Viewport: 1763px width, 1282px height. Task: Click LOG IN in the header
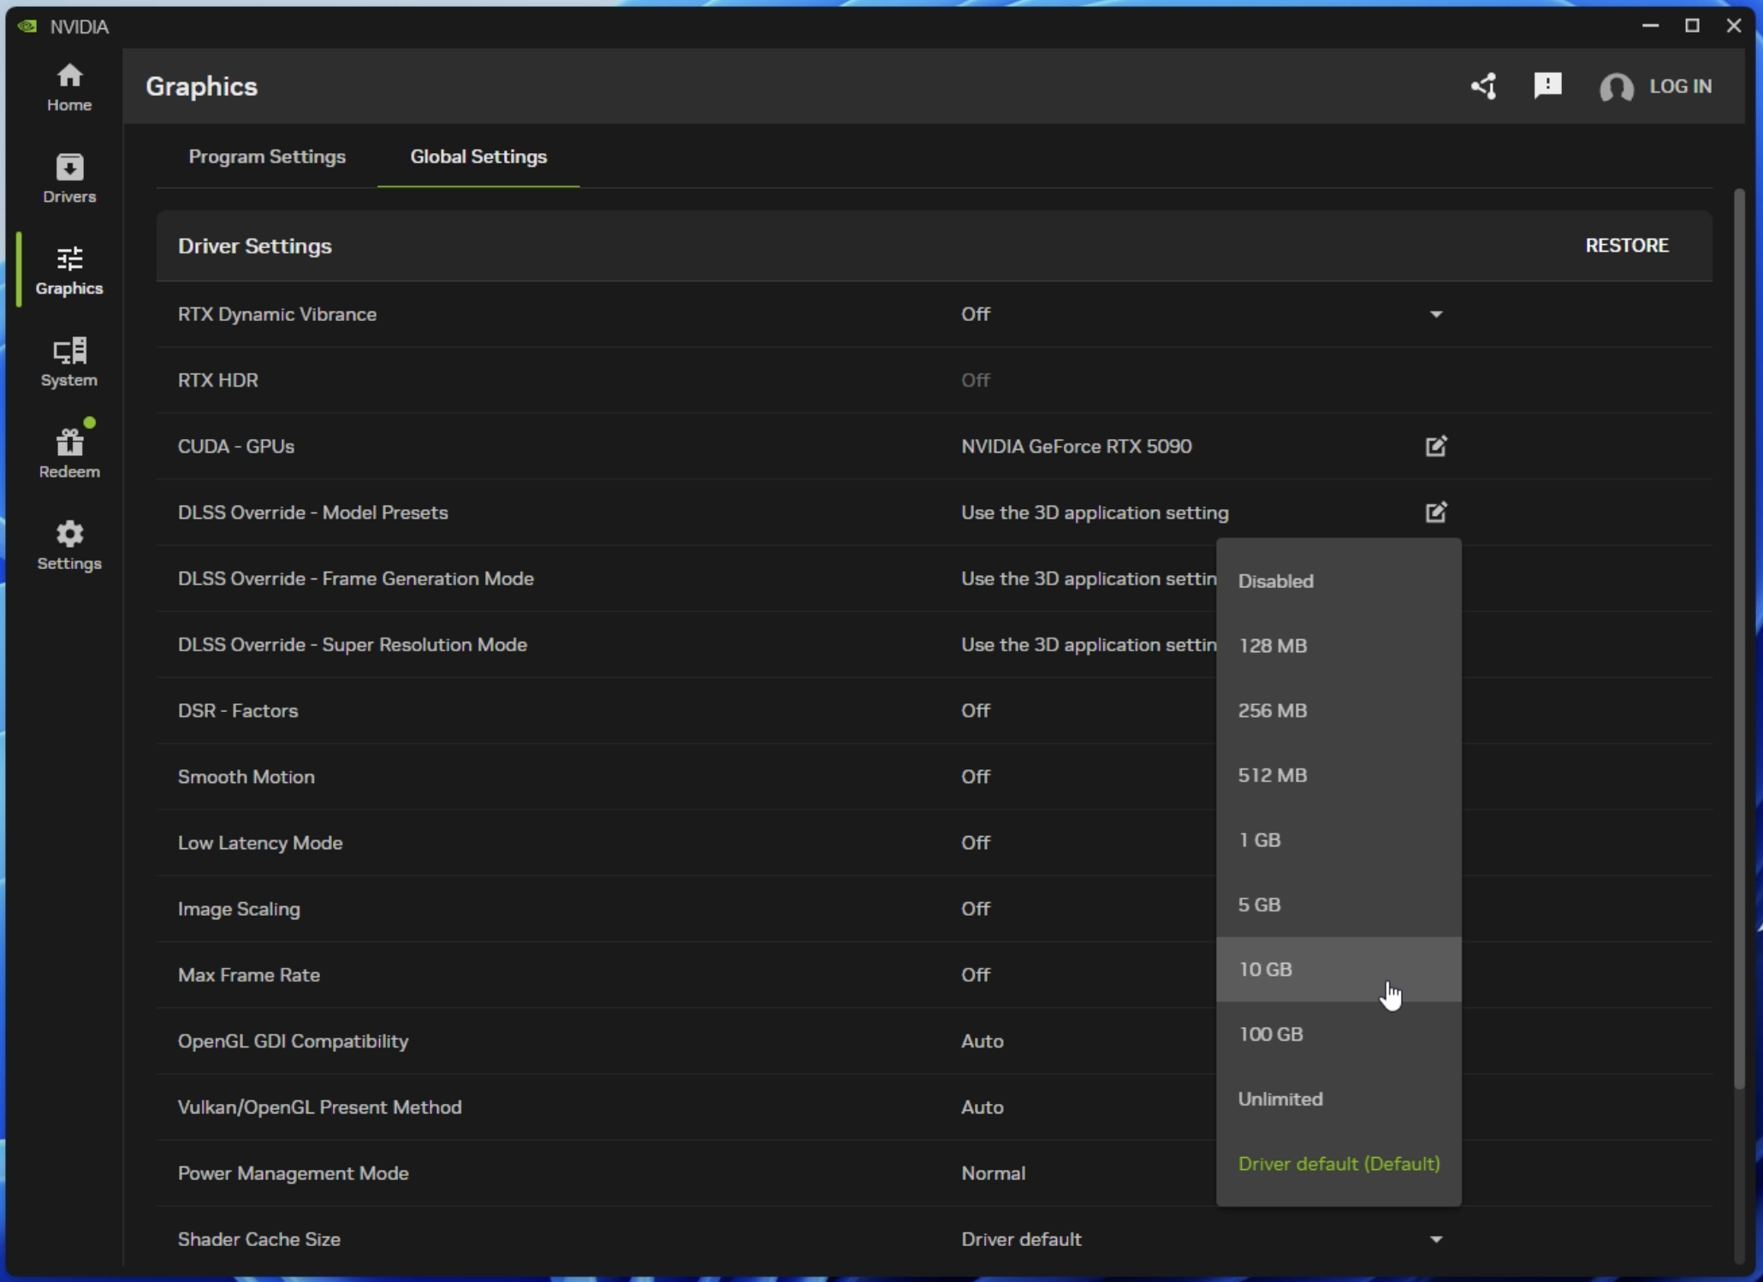[x=1680, y=86]
